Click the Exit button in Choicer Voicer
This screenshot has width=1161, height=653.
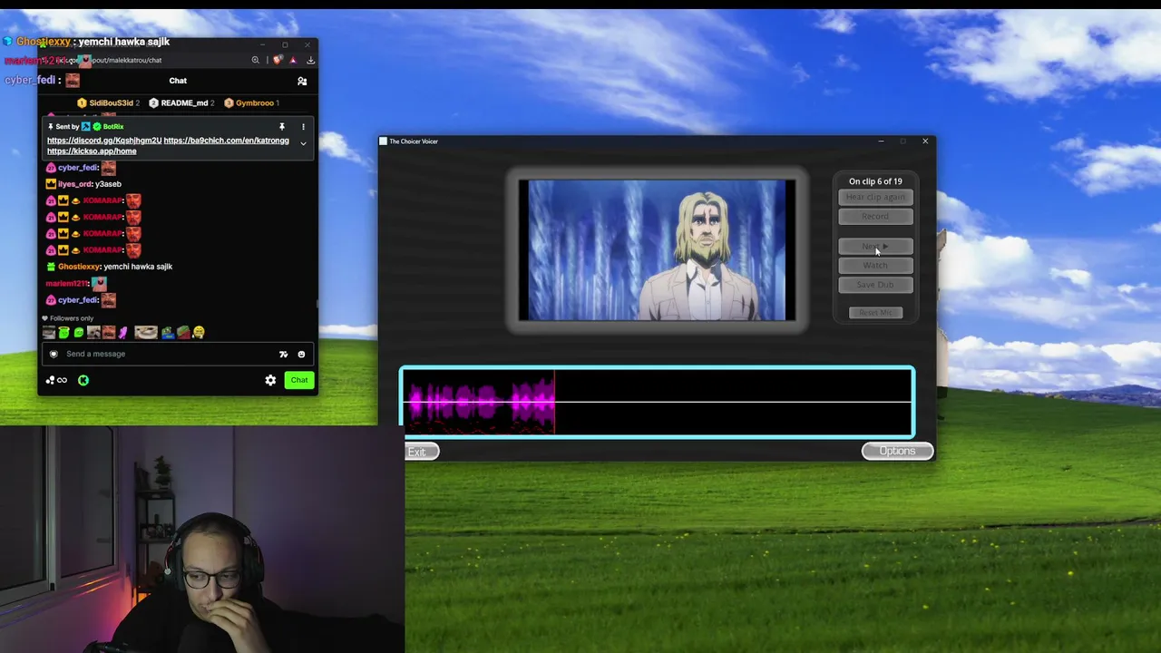[421, 452]
